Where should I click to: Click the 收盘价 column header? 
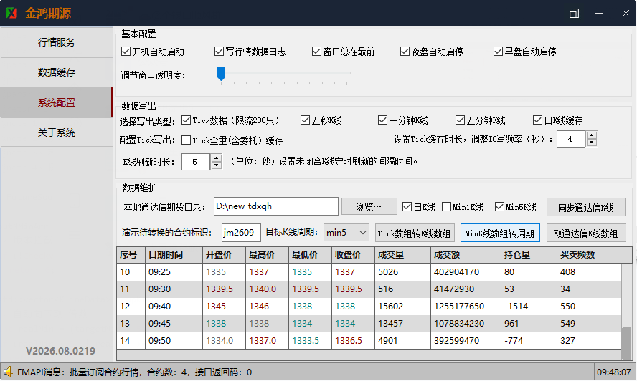pos(354,255)
